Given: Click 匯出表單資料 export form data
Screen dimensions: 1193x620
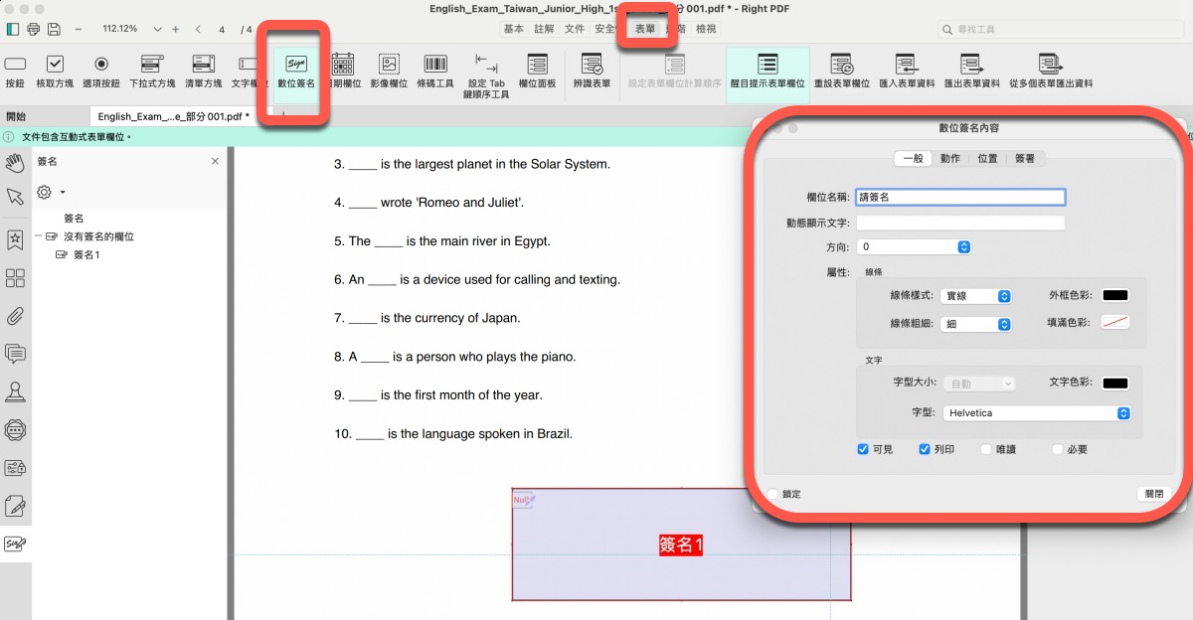Looking at the screenshot, I should click(x=972, y=72).
